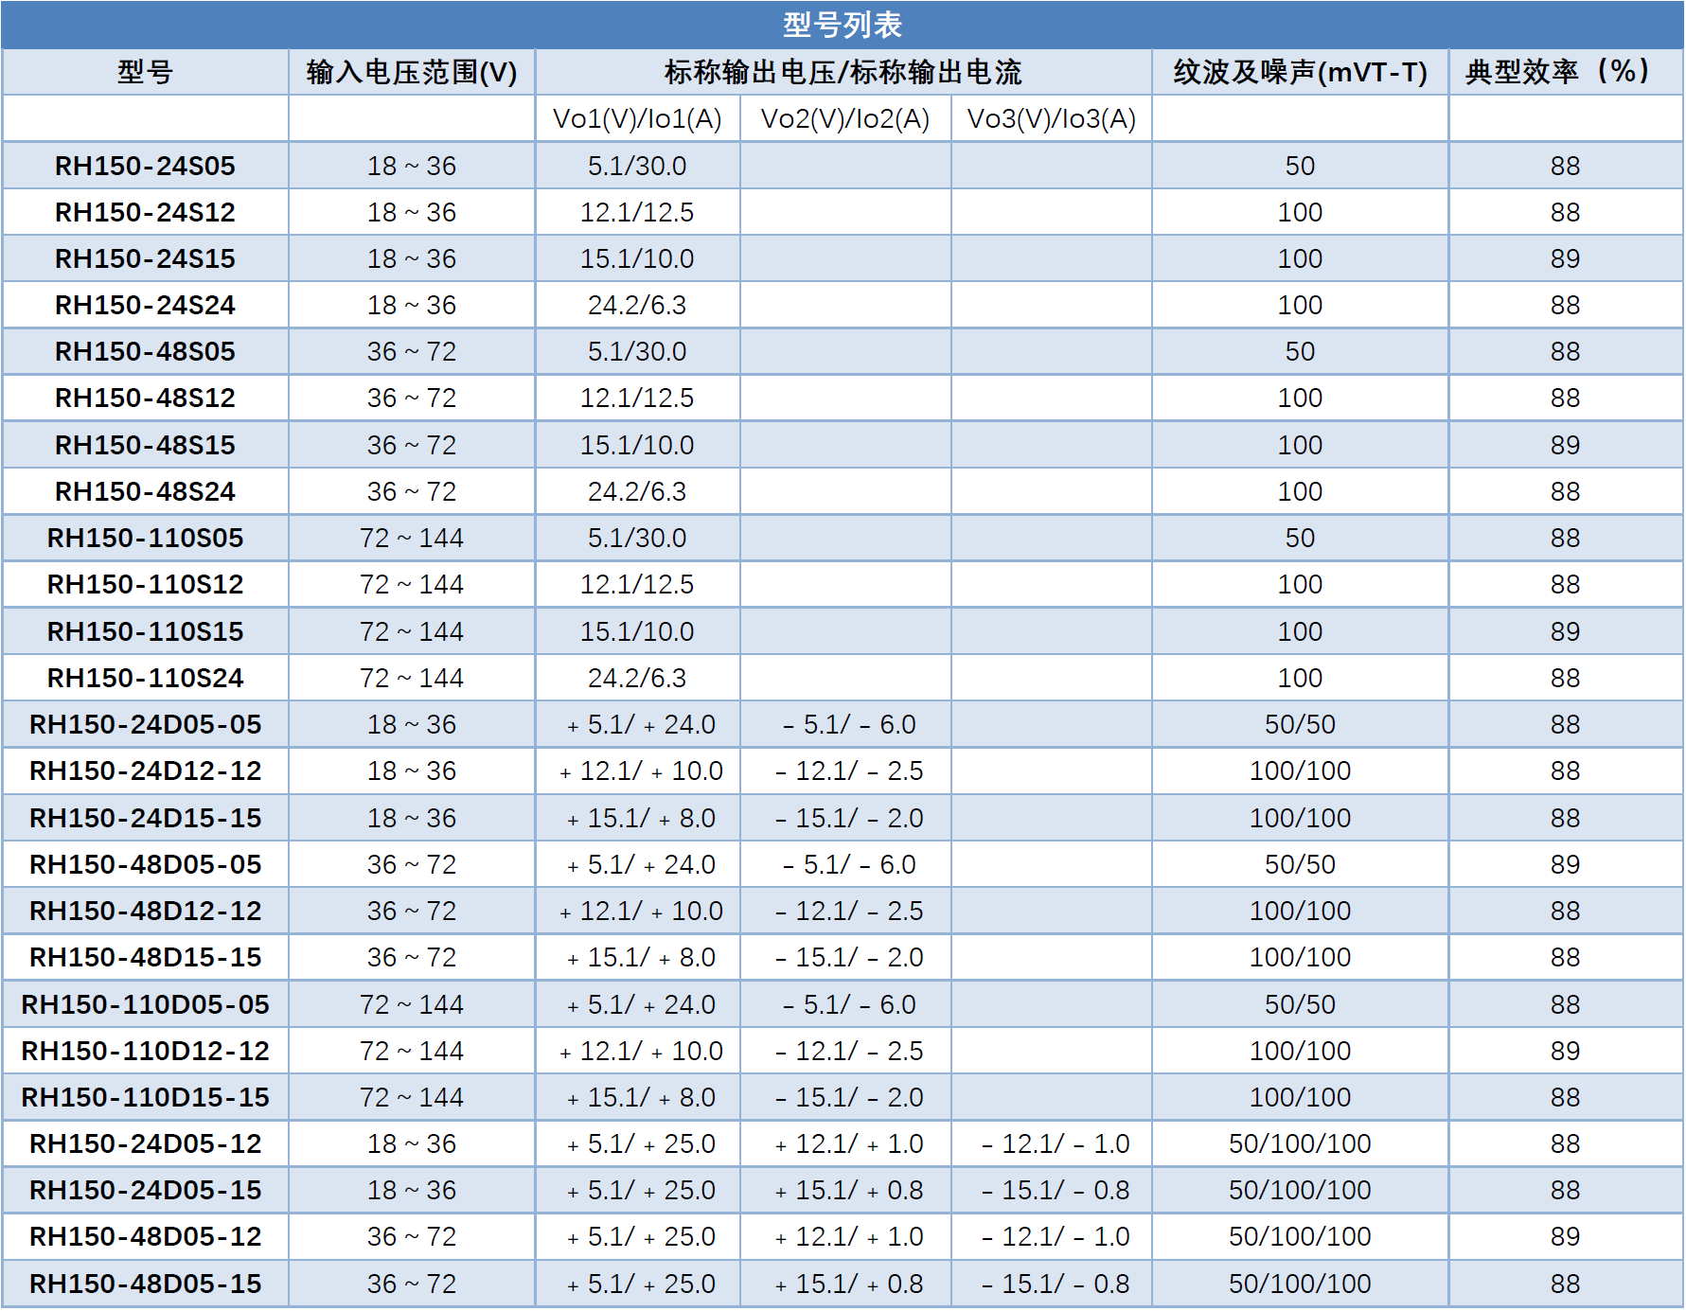1686x1311 pixels.
Task: Click 24.2/6.3 output in RH150-110S24 row
Action: 637,678
